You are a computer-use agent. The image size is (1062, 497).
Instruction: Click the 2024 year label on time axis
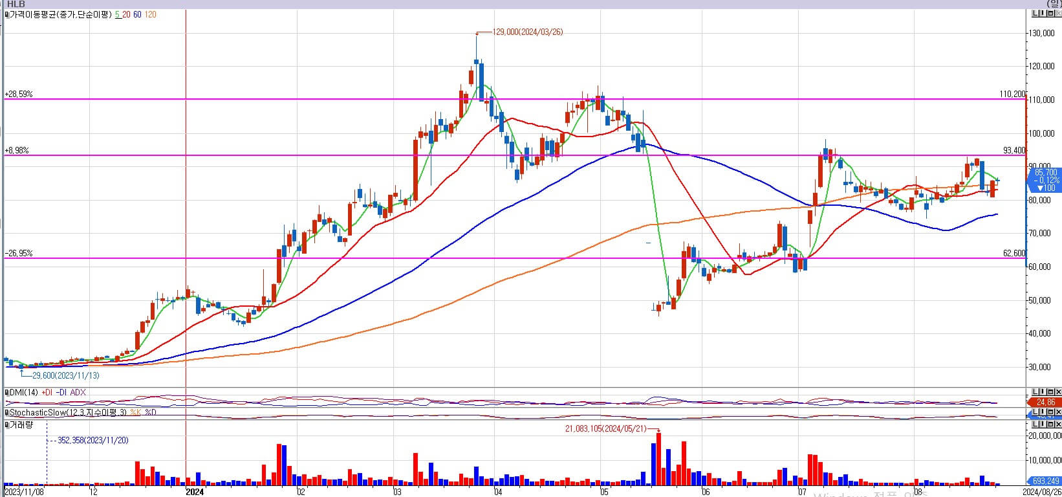pos(195,492)
